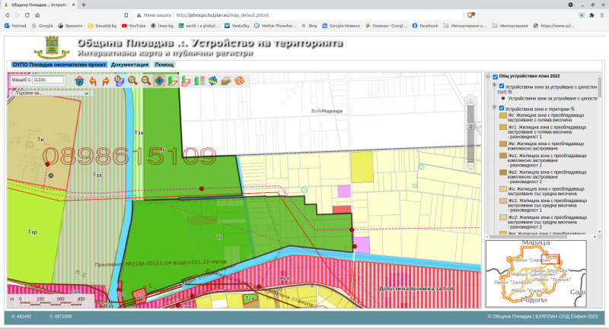This screenshot has width=609, height=329.
Task: Click ОУПО Пловдив окончателен проект link
Action: [59, 65]
